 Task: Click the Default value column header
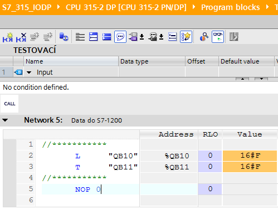[x=246, y=61]
